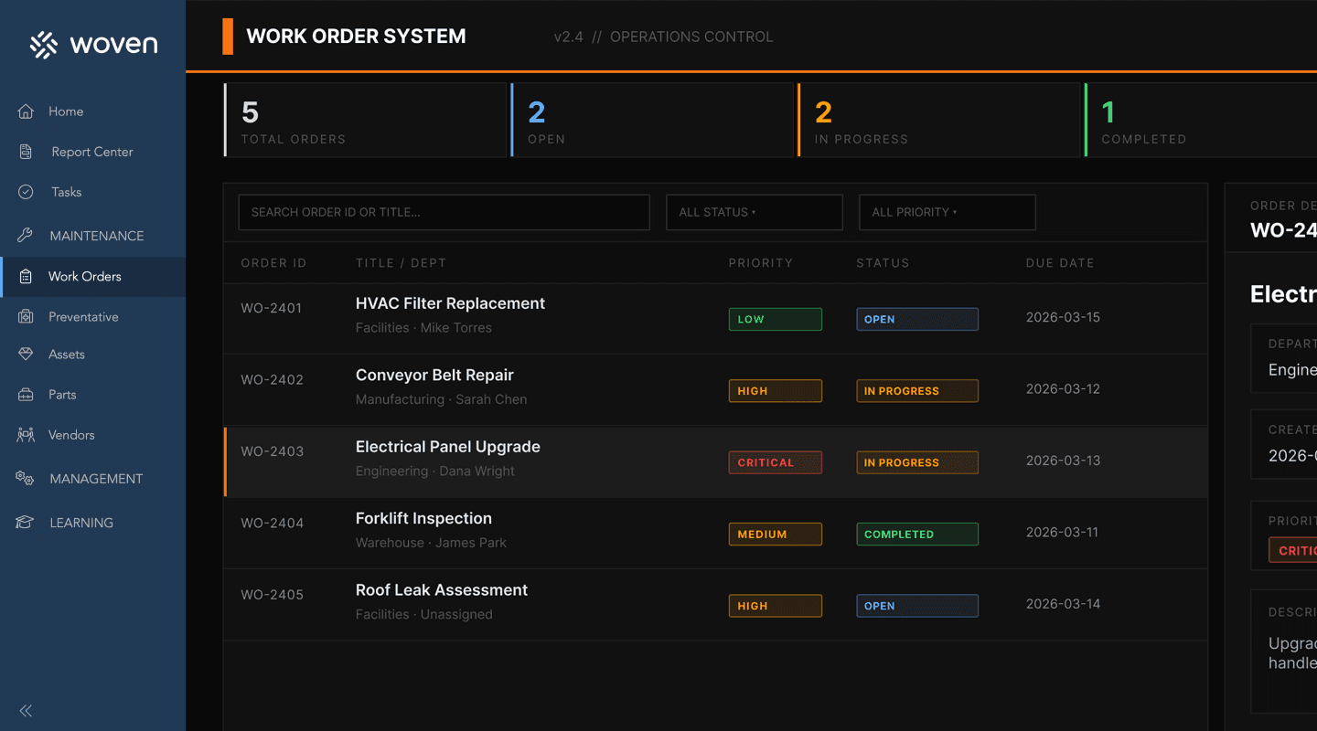The width and height of the screenshot is (1317, 731).
Task: Click the Preventative icon in sidebar
Action: tap(26, 316)
